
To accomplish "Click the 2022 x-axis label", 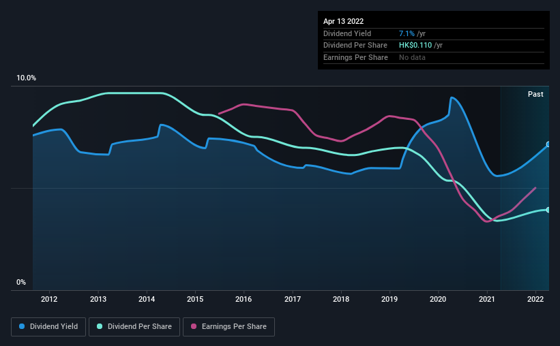I will click(535, 299).
